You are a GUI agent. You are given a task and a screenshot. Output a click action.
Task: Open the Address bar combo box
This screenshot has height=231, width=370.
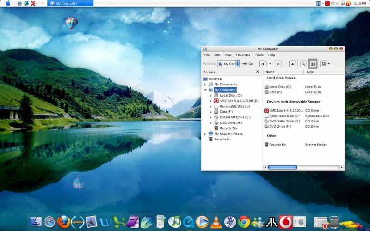click(x=228, y=64)
